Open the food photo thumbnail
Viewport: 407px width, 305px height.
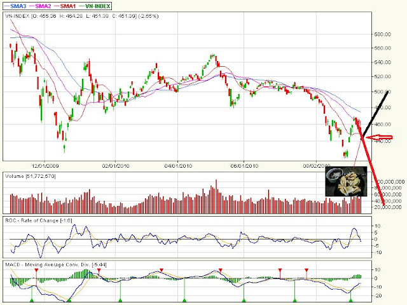coord(345,182)
